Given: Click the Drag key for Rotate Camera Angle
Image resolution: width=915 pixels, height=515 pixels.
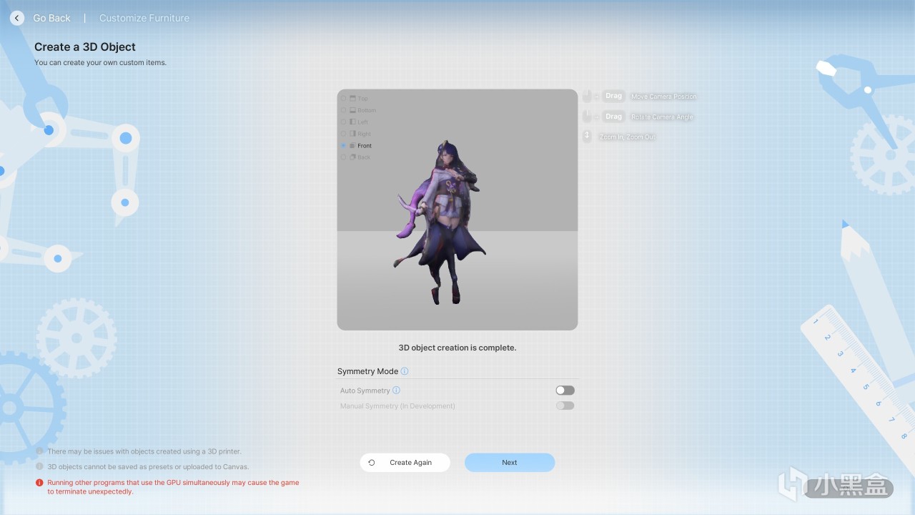Looking at the screenshot, I should click(613, 116).
